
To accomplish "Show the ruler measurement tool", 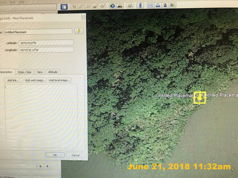I will point(140,6).
